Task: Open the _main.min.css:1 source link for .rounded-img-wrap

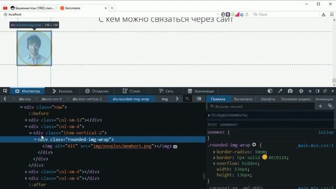Action: tap(314, 145)
